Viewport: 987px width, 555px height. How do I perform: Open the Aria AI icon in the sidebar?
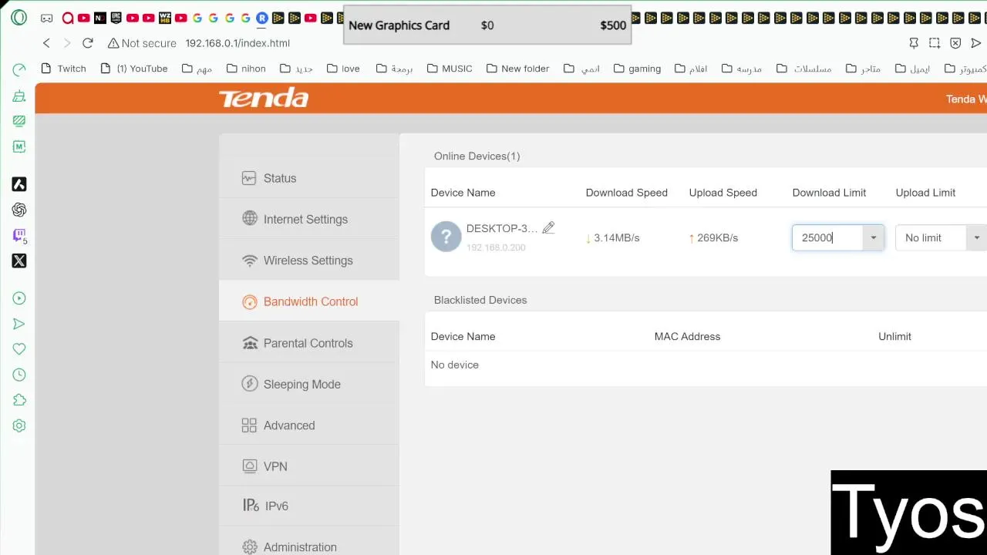point(19,184)
